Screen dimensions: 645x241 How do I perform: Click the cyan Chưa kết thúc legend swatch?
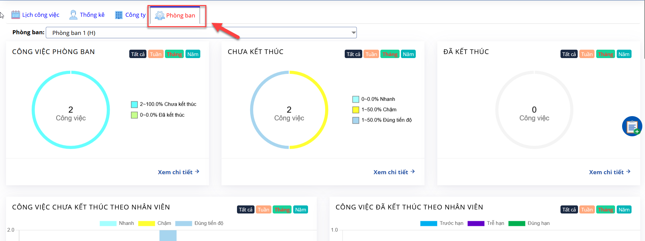[134, 104]
